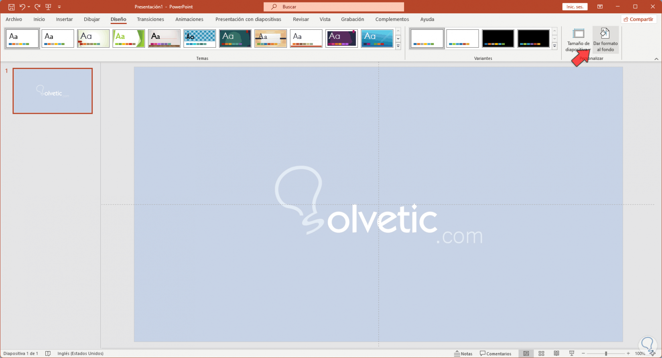This screenshot has width=662, height=358.
Task: Click the Save icon in the title bar
Action: (x=11, y=7)
